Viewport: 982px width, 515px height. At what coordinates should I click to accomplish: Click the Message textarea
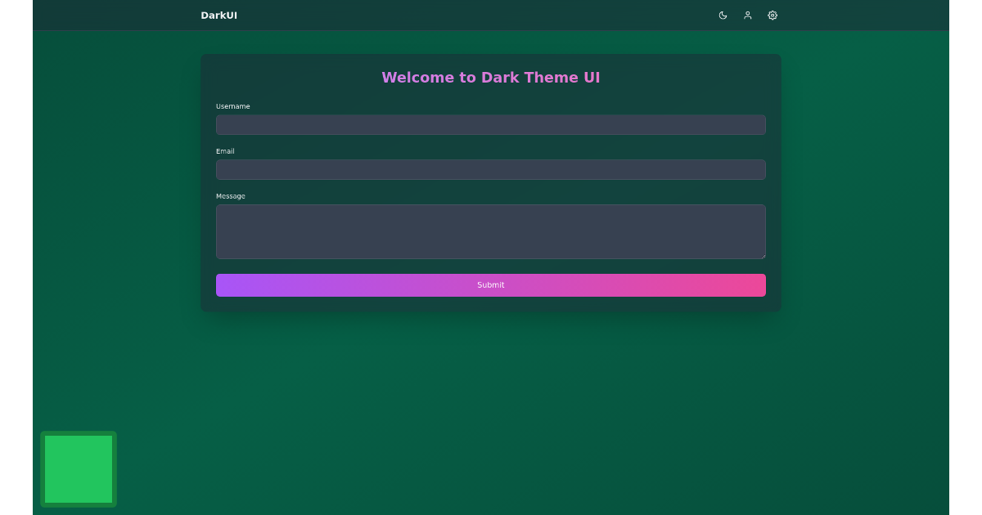point(490,231)
